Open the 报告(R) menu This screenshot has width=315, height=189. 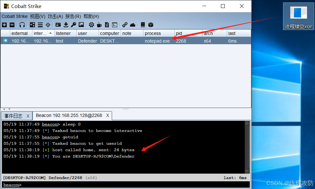point(73,16)
